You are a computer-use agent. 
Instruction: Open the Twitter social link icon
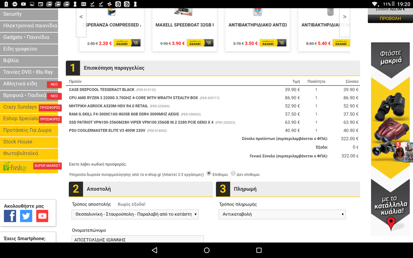point(26,216)
